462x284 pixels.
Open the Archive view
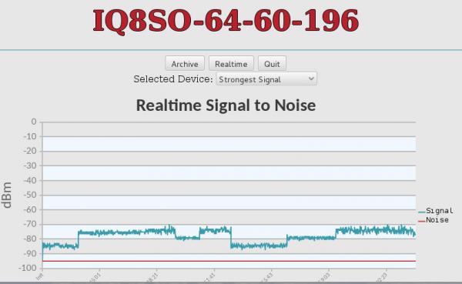click(x=185, y=64)
